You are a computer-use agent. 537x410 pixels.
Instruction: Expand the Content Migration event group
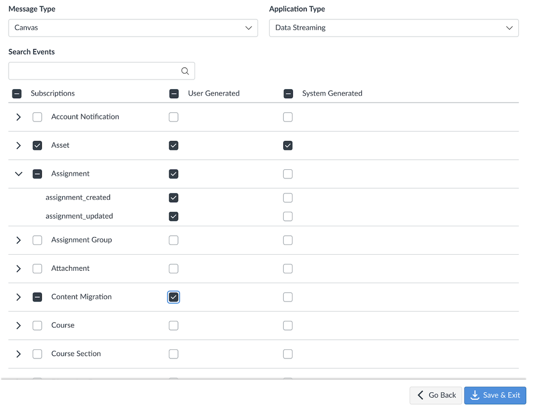pyautogui.click(x=18, y=297)
